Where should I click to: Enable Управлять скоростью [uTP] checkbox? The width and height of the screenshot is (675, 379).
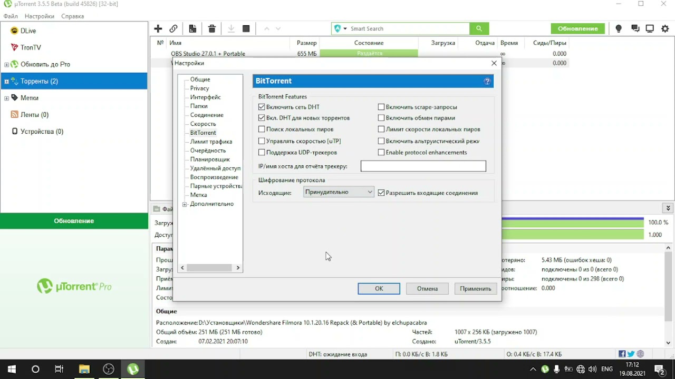[x=262, y=141]
